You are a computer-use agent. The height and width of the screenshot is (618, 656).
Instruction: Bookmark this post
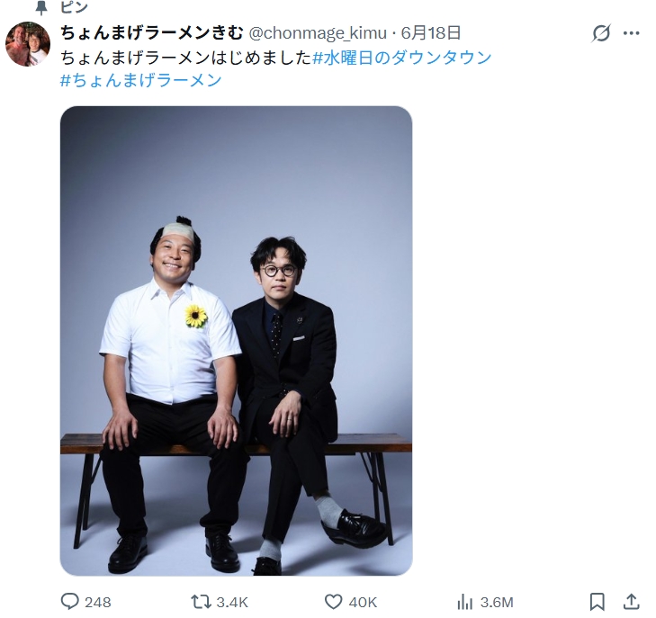click(597, 602)
